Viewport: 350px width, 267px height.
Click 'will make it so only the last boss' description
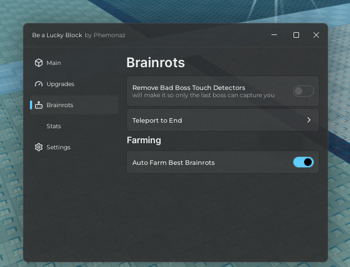(203, 95)
